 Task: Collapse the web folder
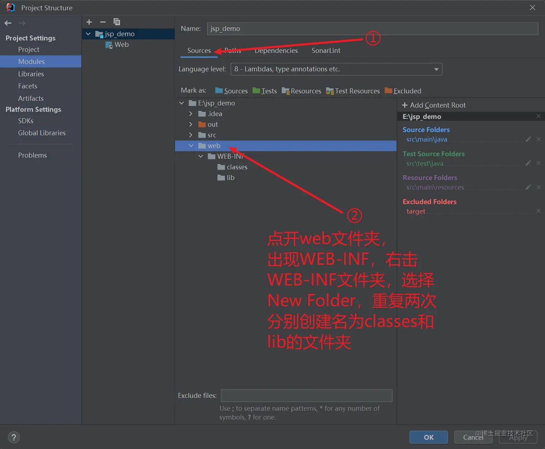[191, 146]
